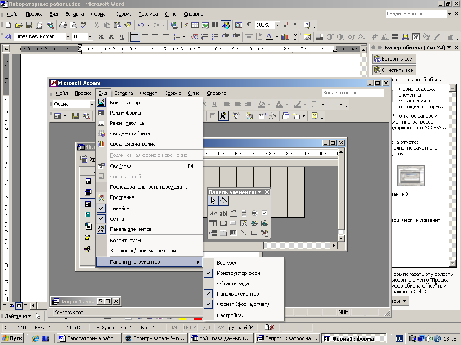Expand Буфер обмена task pane title dropdown
Viewport: 461px width, 345px height.
tap(449, 48)
